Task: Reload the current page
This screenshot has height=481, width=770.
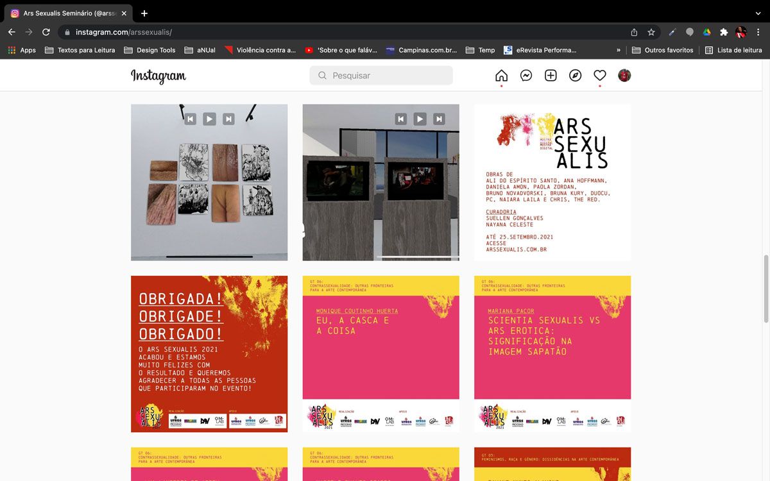Action: [46, 32]
